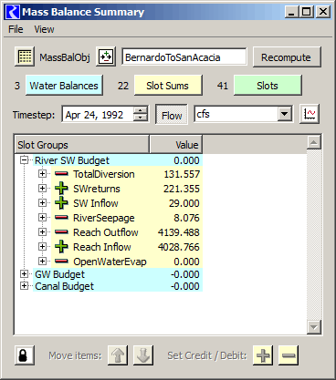
Task: Collapse the River SW Budget group
Action: [x=24, y=160]
